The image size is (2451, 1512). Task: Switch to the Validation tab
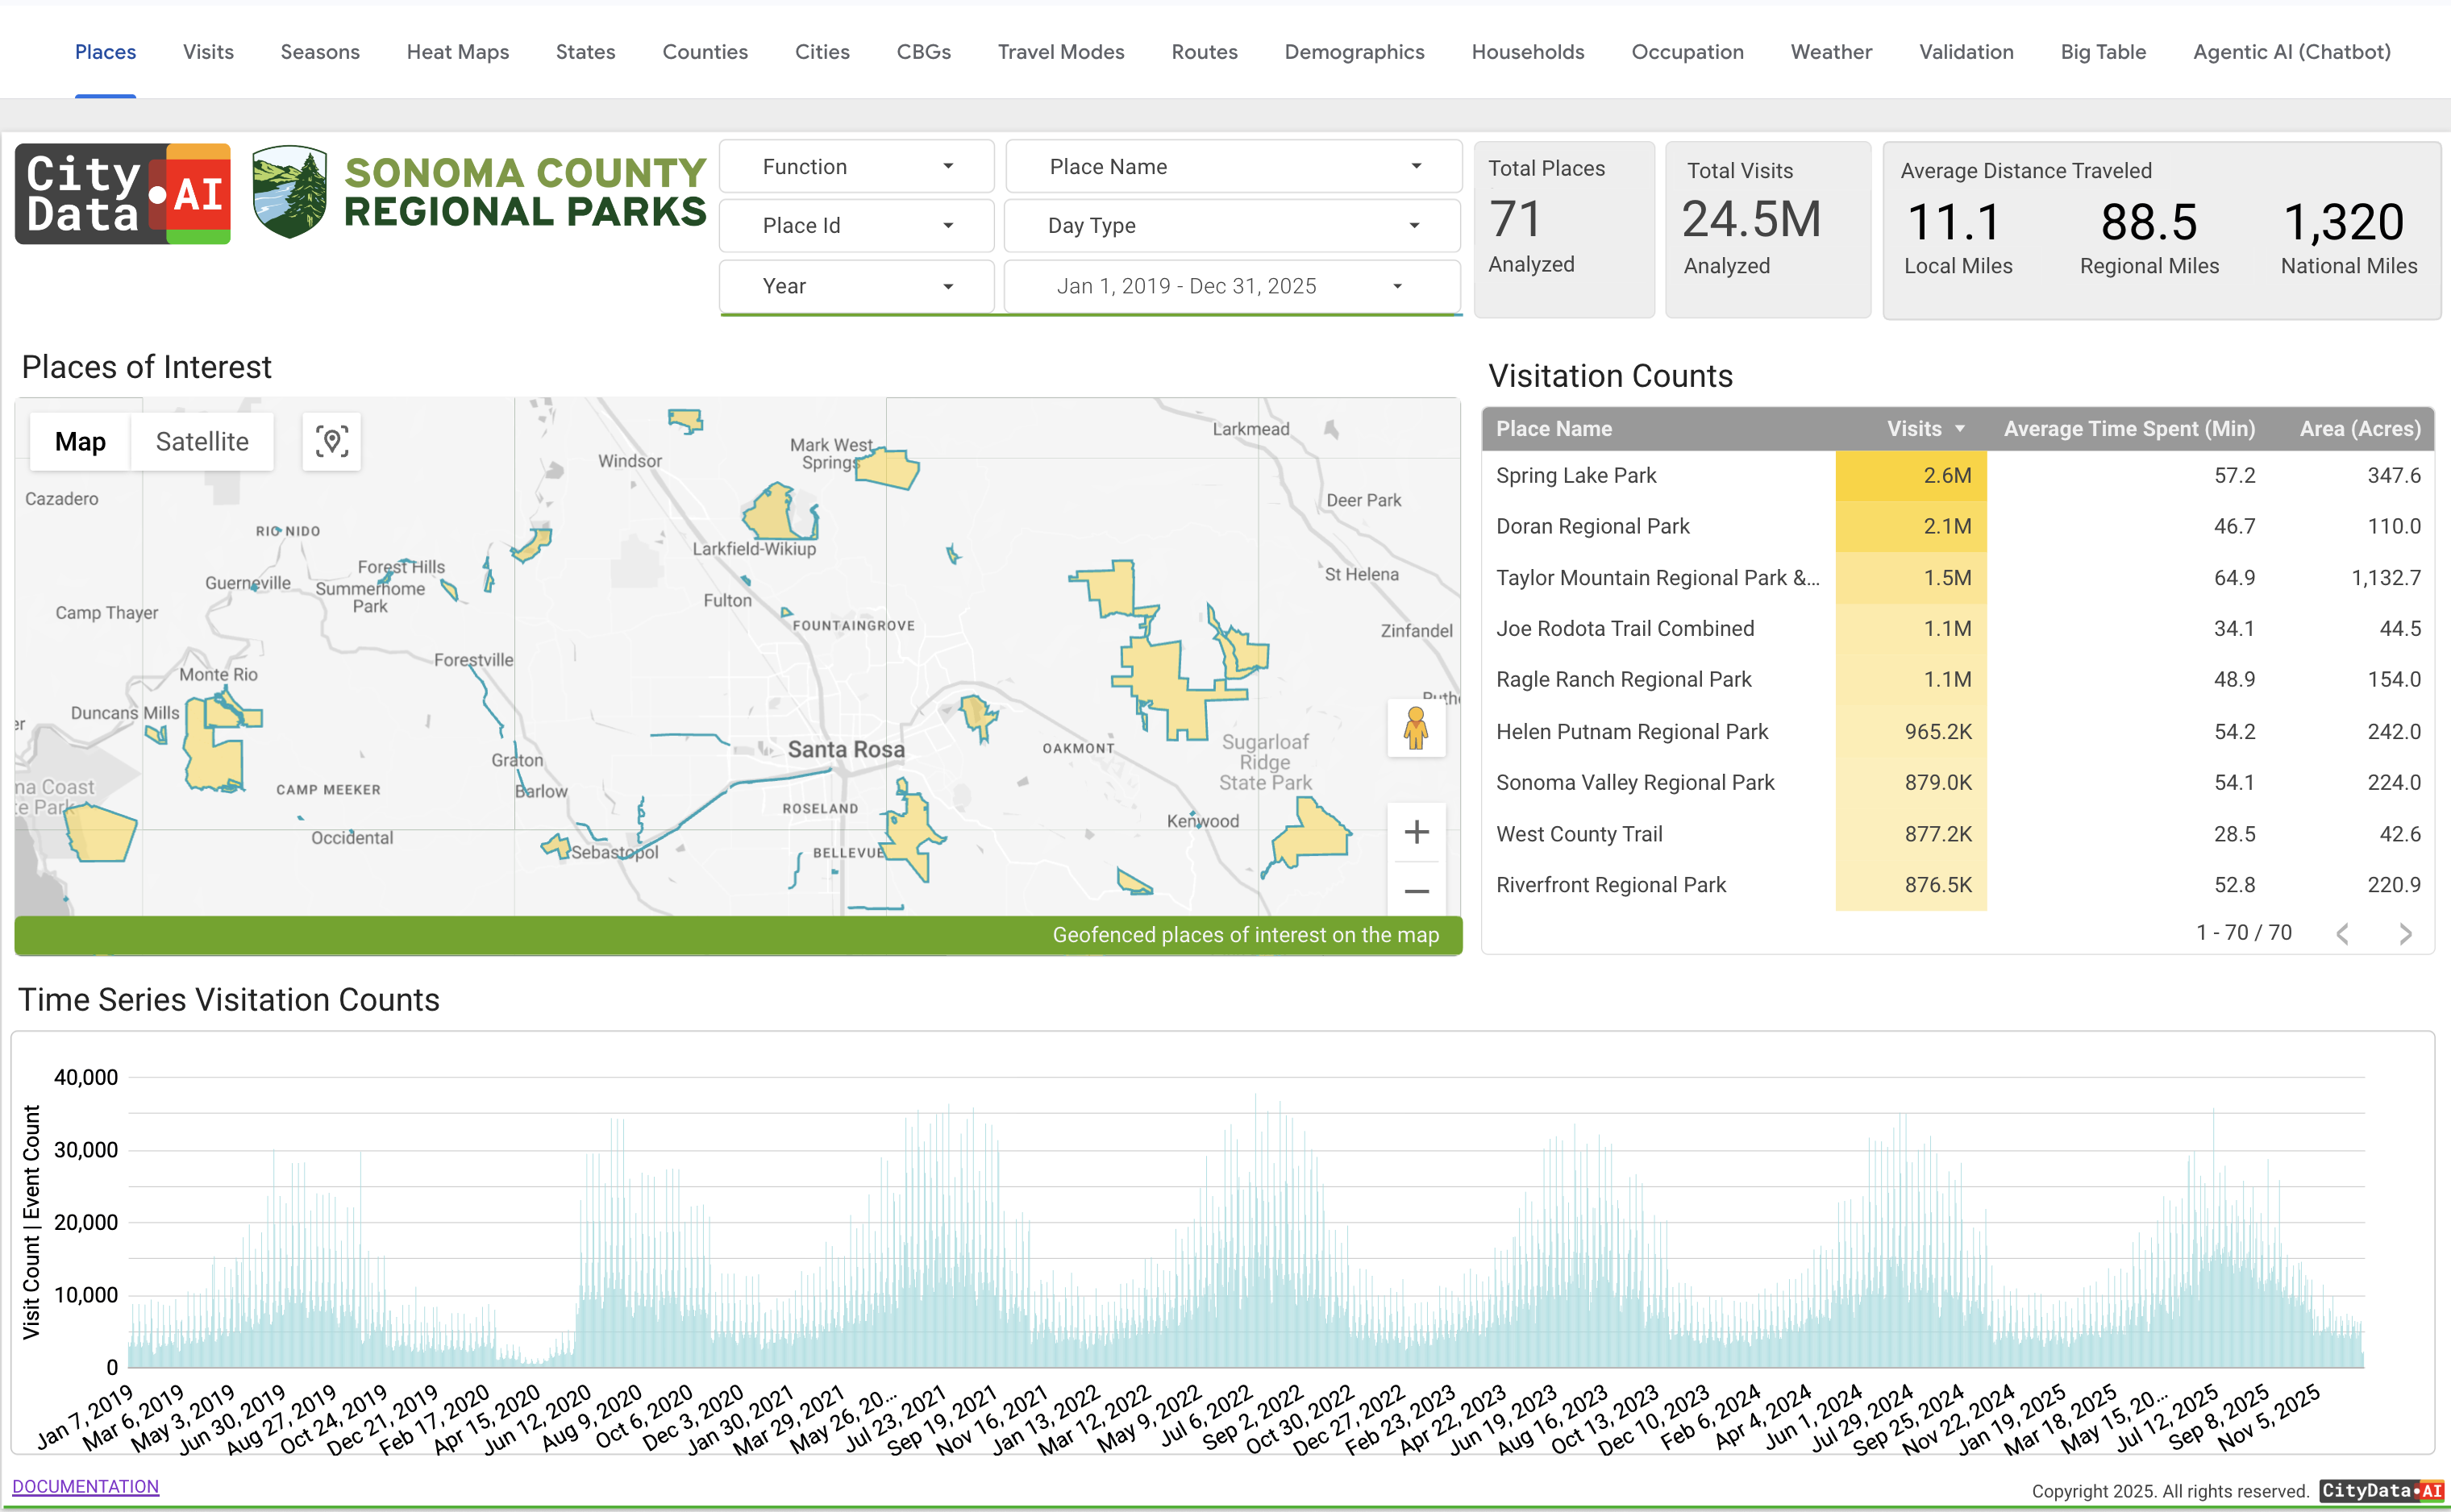pyautogui.click(x=1966, y=52)
